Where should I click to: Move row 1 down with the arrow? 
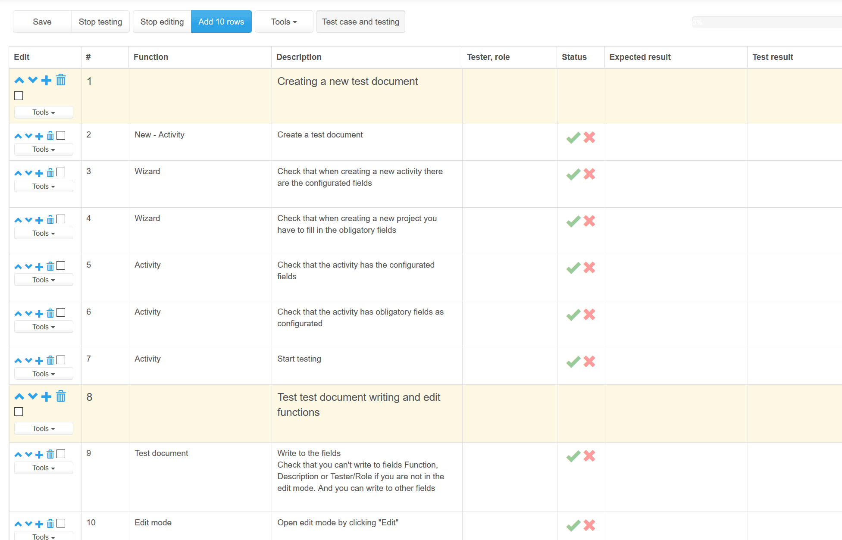point(33,80)
